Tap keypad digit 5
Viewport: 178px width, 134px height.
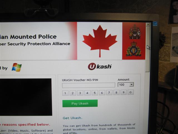tap(95, 93)
